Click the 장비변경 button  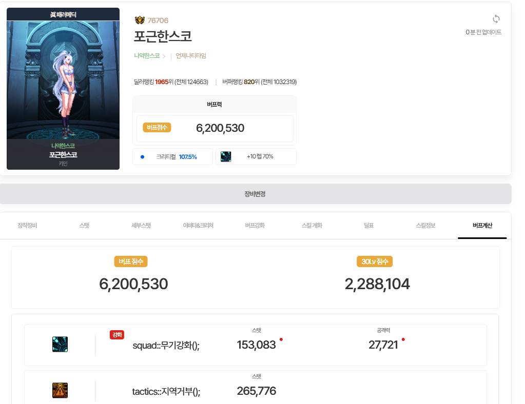(255, 194)
